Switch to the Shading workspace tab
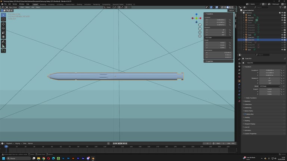This screenshot has width=287, height=161. (80, 4)
